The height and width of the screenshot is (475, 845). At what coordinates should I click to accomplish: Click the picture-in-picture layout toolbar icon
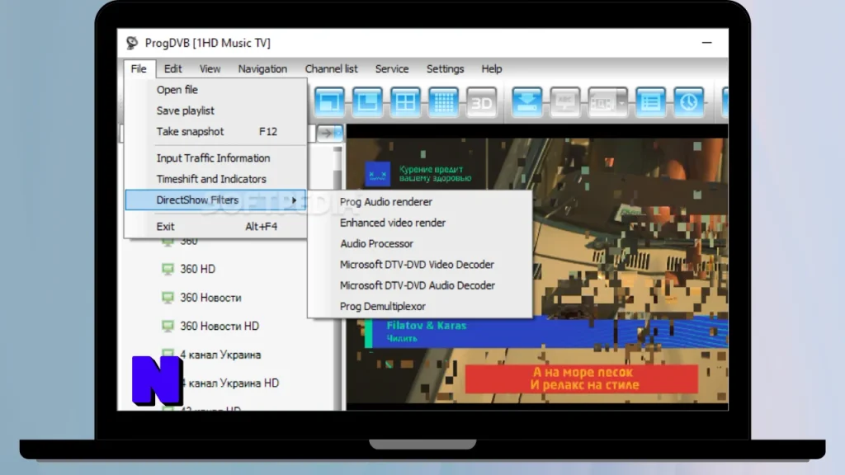click(x=329, y=101)
